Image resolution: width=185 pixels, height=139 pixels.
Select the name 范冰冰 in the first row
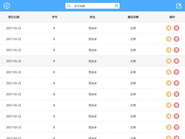[x=92, y=28]
